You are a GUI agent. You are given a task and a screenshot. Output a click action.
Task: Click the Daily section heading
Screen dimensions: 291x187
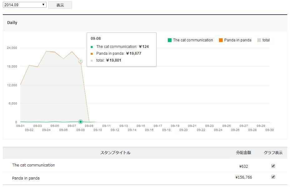click(x=12, y=23)
